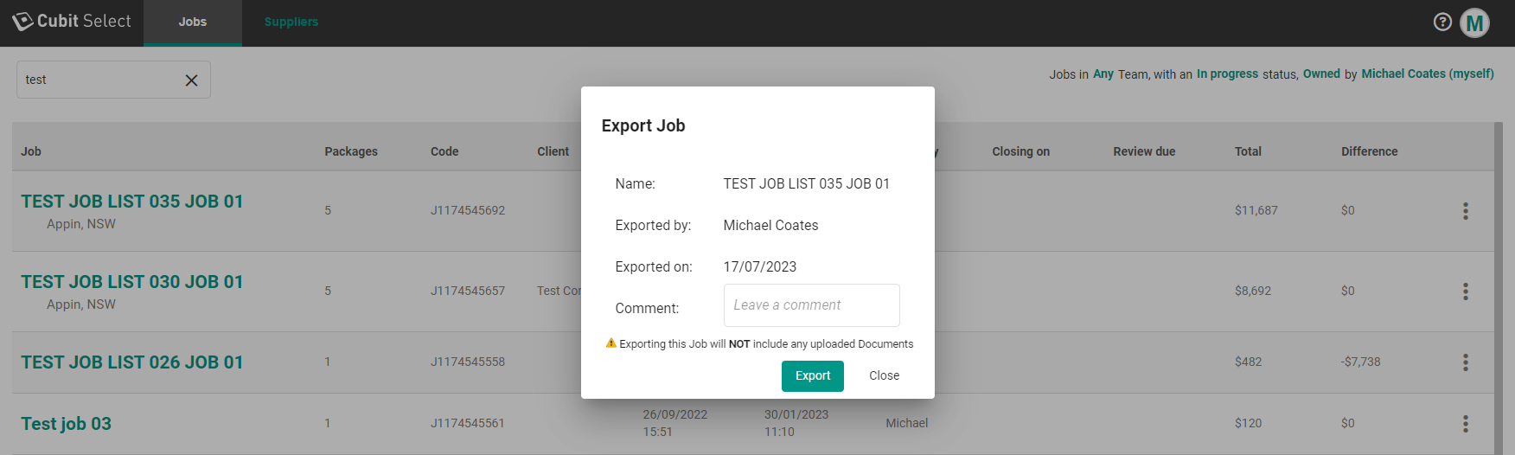This screenshot has width=1515, height=455.
Task: Change the In progress status filter
Action: (x=1227, y=74)
